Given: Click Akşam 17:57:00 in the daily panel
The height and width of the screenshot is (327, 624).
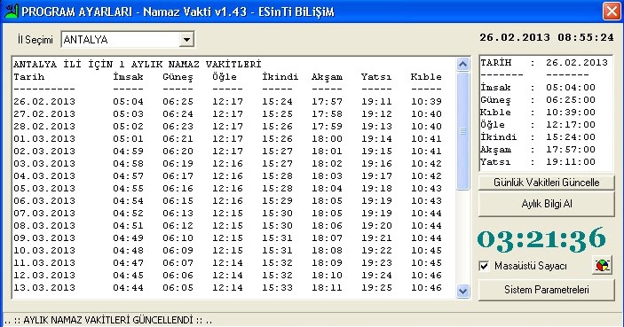Looking at the screenshot, I should tap(538, 150).
